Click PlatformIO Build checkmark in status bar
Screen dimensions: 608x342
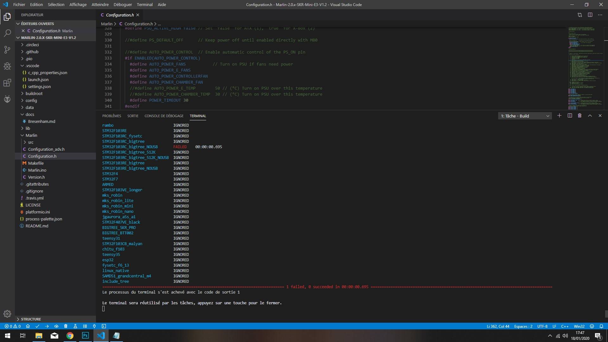pyautogui.click(x=37, y=326)
